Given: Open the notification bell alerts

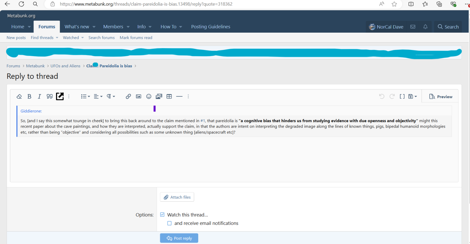Looking at the screenshot, I should 425,27.
